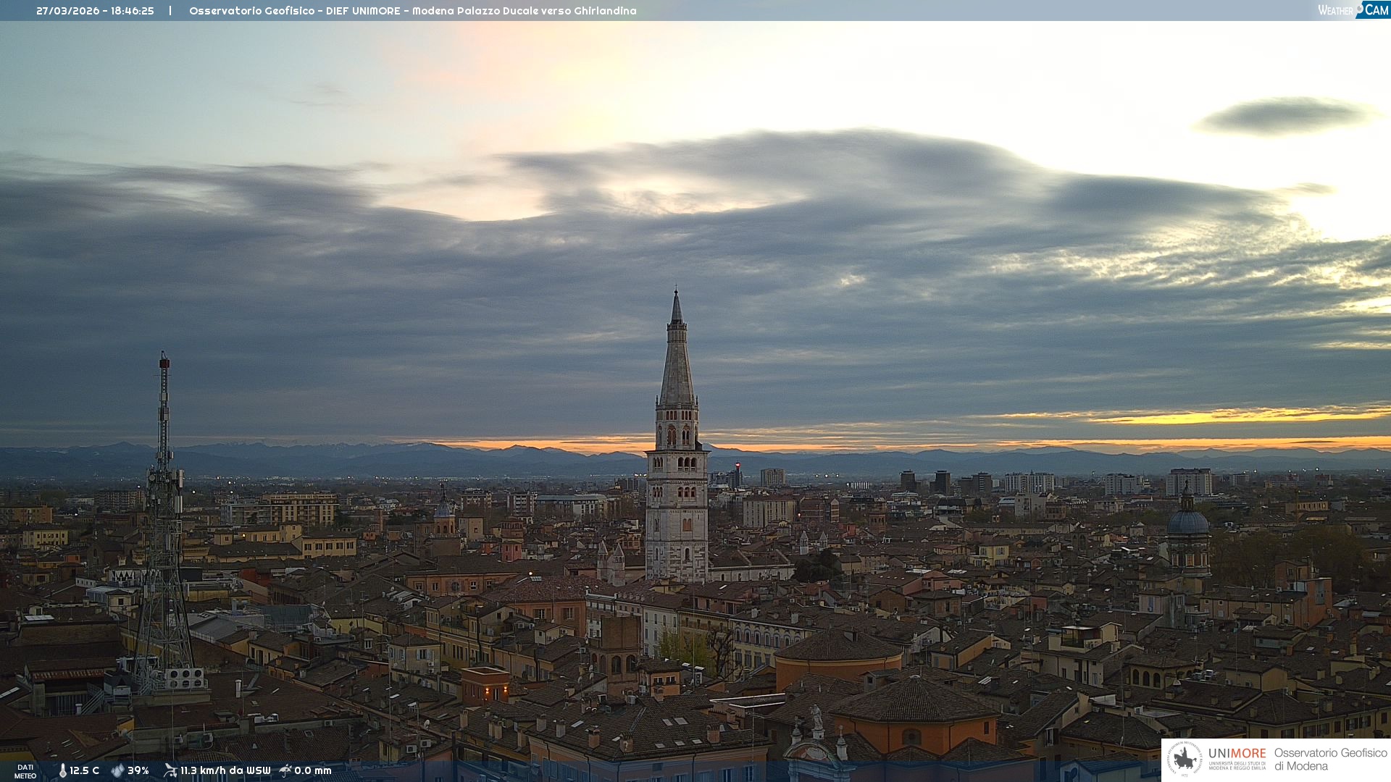
Task: Click the wind anemometer icon
Action: (x=170, y=770)
